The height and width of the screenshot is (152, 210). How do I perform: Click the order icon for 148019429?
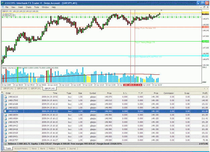tap(5, 133)
